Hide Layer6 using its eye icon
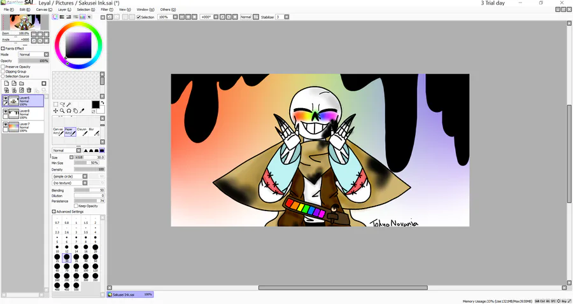The image size is (573, 304). pos(6,98)
